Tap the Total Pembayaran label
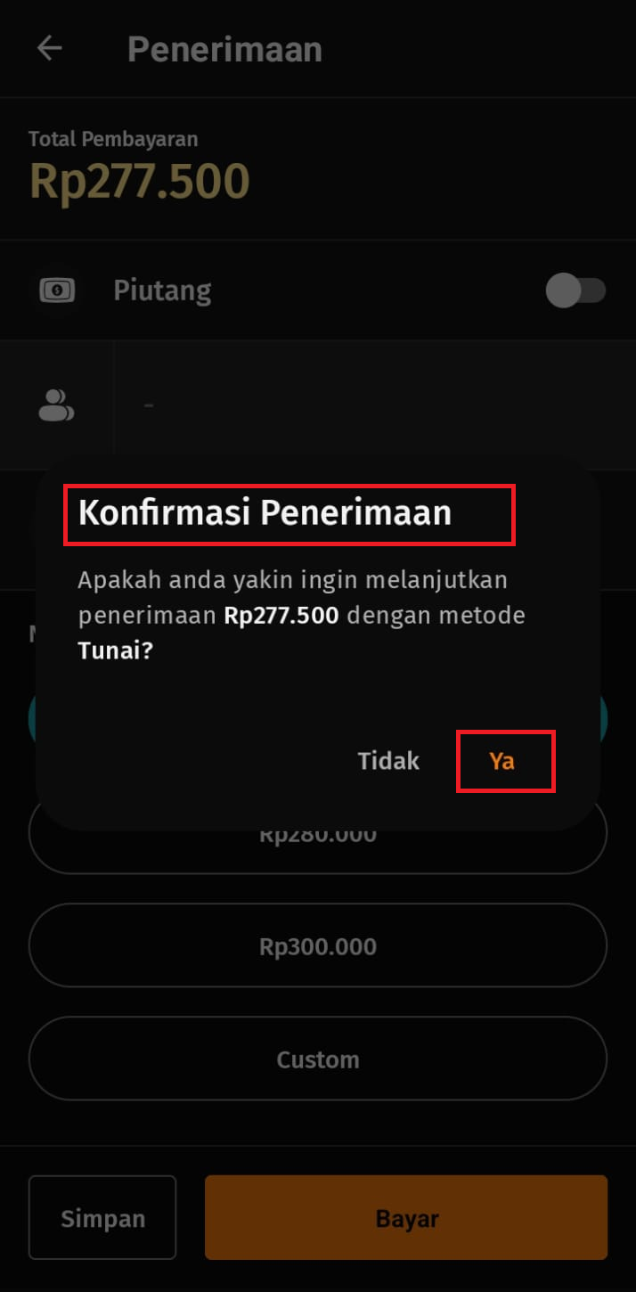This screenshot has width=636, height=1292. 113,139
